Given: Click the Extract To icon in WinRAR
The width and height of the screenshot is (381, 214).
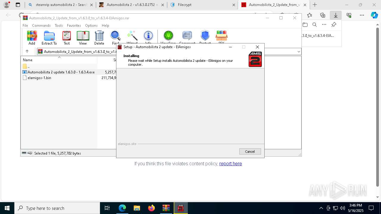Looking at the screenshot, I should [x=49, y=38].
